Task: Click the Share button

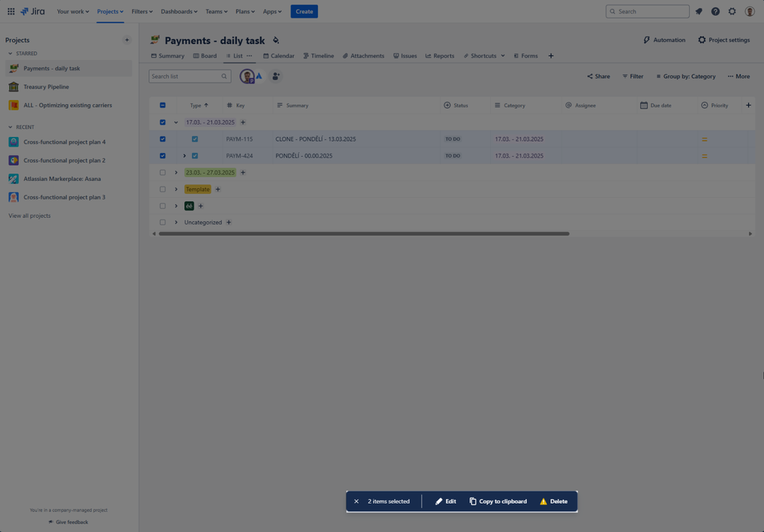Action: pyautogui.click(x=598, y=76)
